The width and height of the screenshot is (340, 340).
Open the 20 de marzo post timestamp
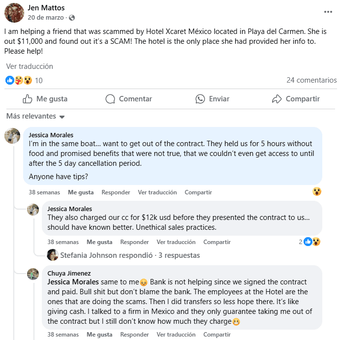point(46,18)
